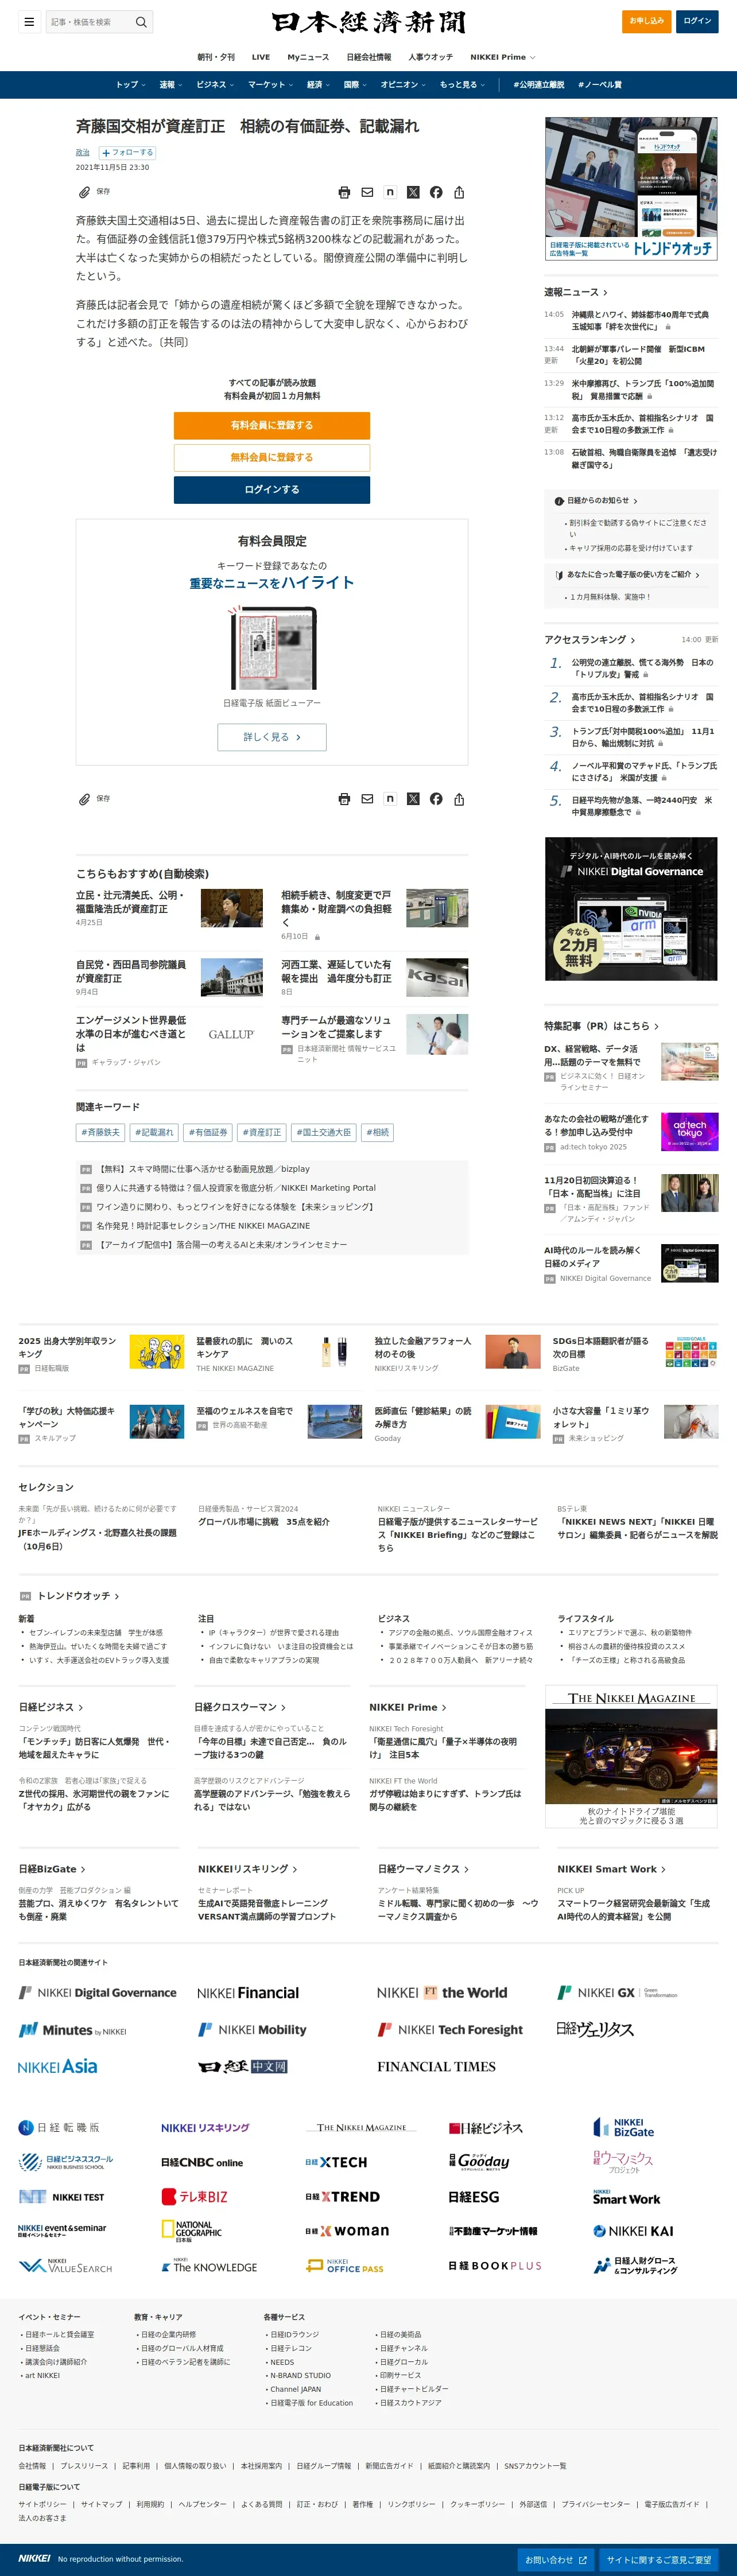Expand the もっと見る navigation dropdown
737x2576 pixels.
tap(462, 85)
